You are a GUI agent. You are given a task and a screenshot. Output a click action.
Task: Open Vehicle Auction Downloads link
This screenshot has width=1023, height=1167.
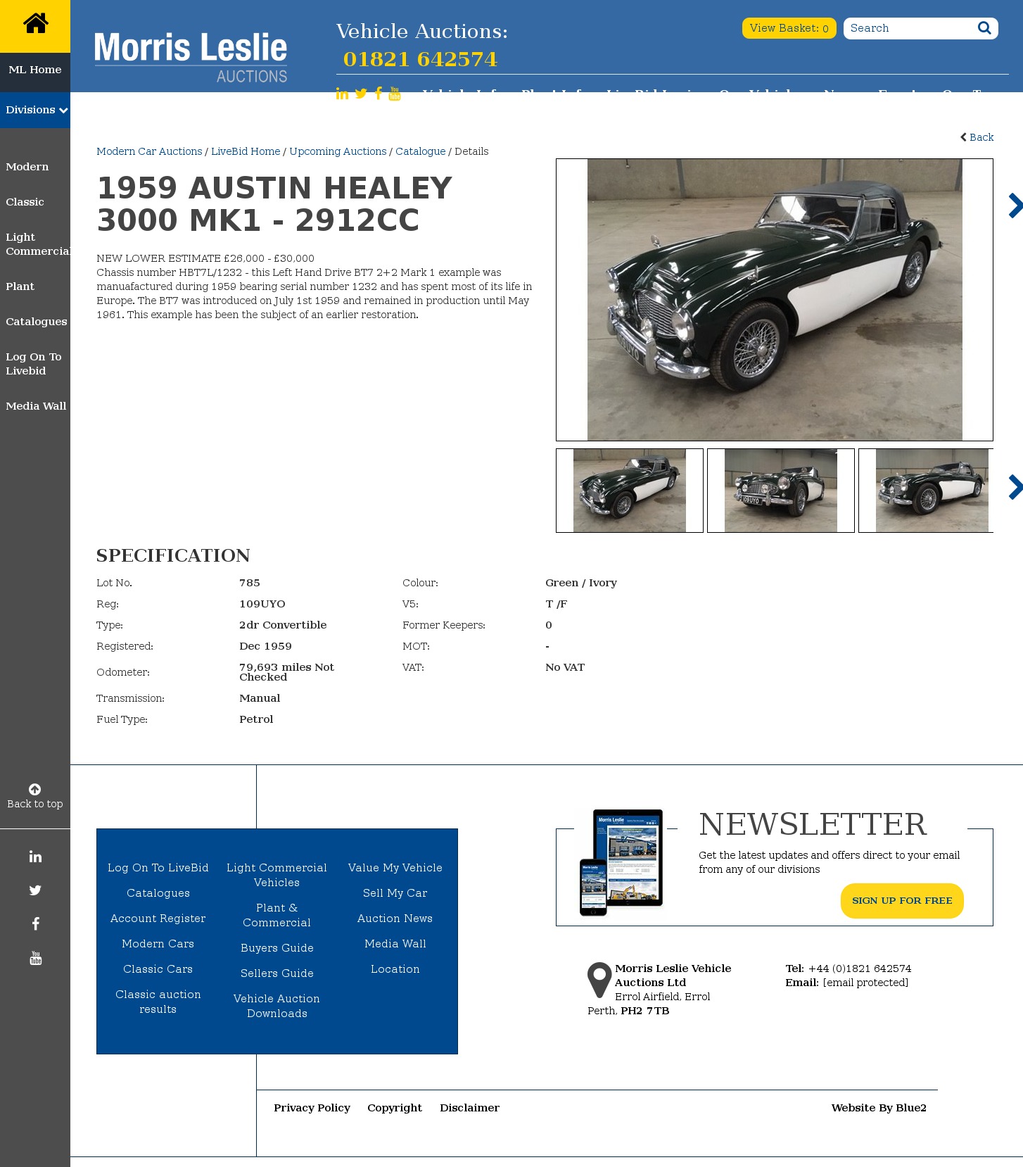click(x=277, y=1006)
